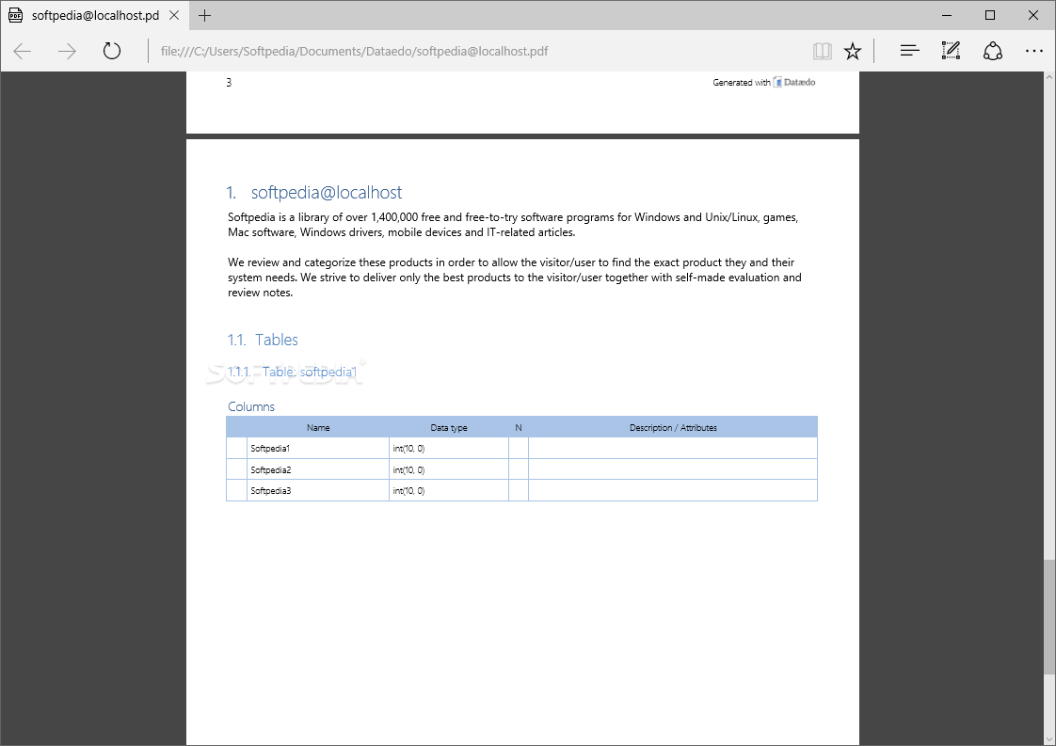This screenshot has width=1056, height=746.
Task: Close the softpedia@localhost tab
Action: click(174, 15)
